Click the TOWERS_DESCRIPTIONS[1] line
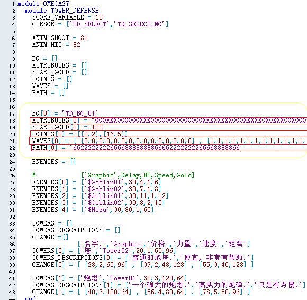Image resolution: width=307 pixels, height=300 pixels. pos(169,285)
